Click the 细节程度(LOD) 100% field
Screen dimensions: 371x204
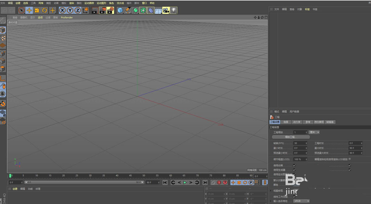click(x=300, y=159)
